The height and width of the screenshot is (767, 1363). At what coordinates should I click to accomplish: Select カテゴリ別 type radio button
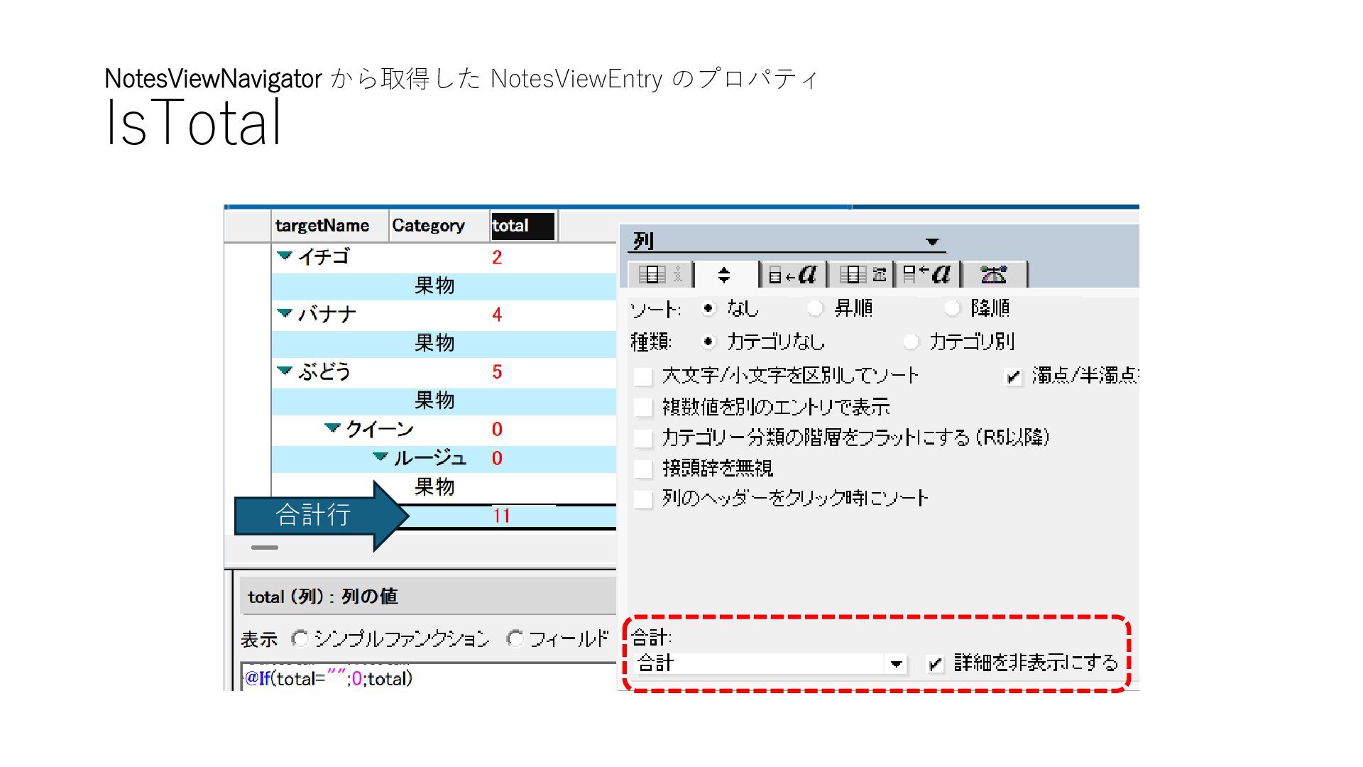point(911,342)
